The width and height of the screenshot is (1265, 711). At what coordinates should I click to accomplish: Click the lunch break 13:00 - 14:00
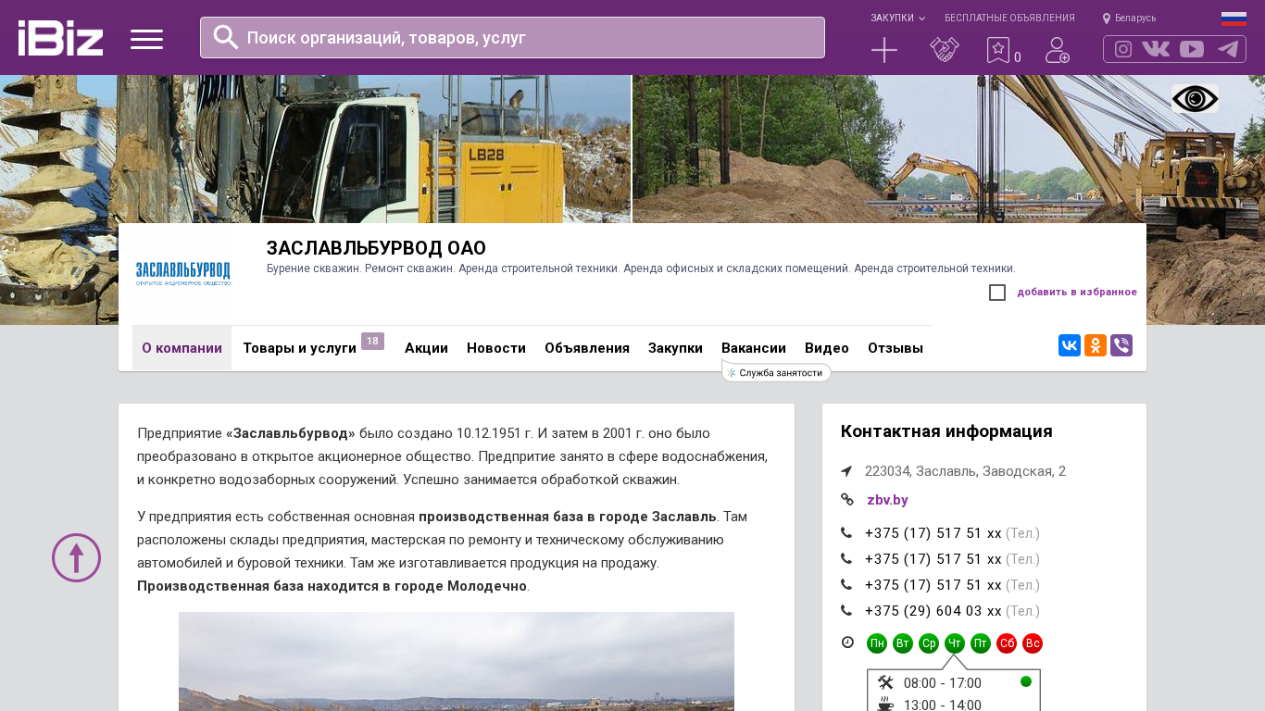(x=943, y=705)
